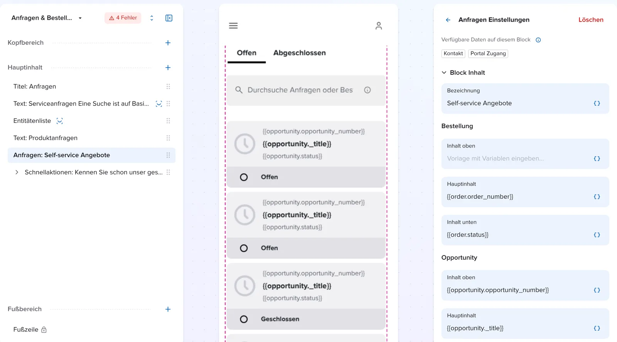Image resolution: width=617 pixels, height=342 pixels.
Task: Go back from Anfragen Einstellungen
Action: click(448, 20)
